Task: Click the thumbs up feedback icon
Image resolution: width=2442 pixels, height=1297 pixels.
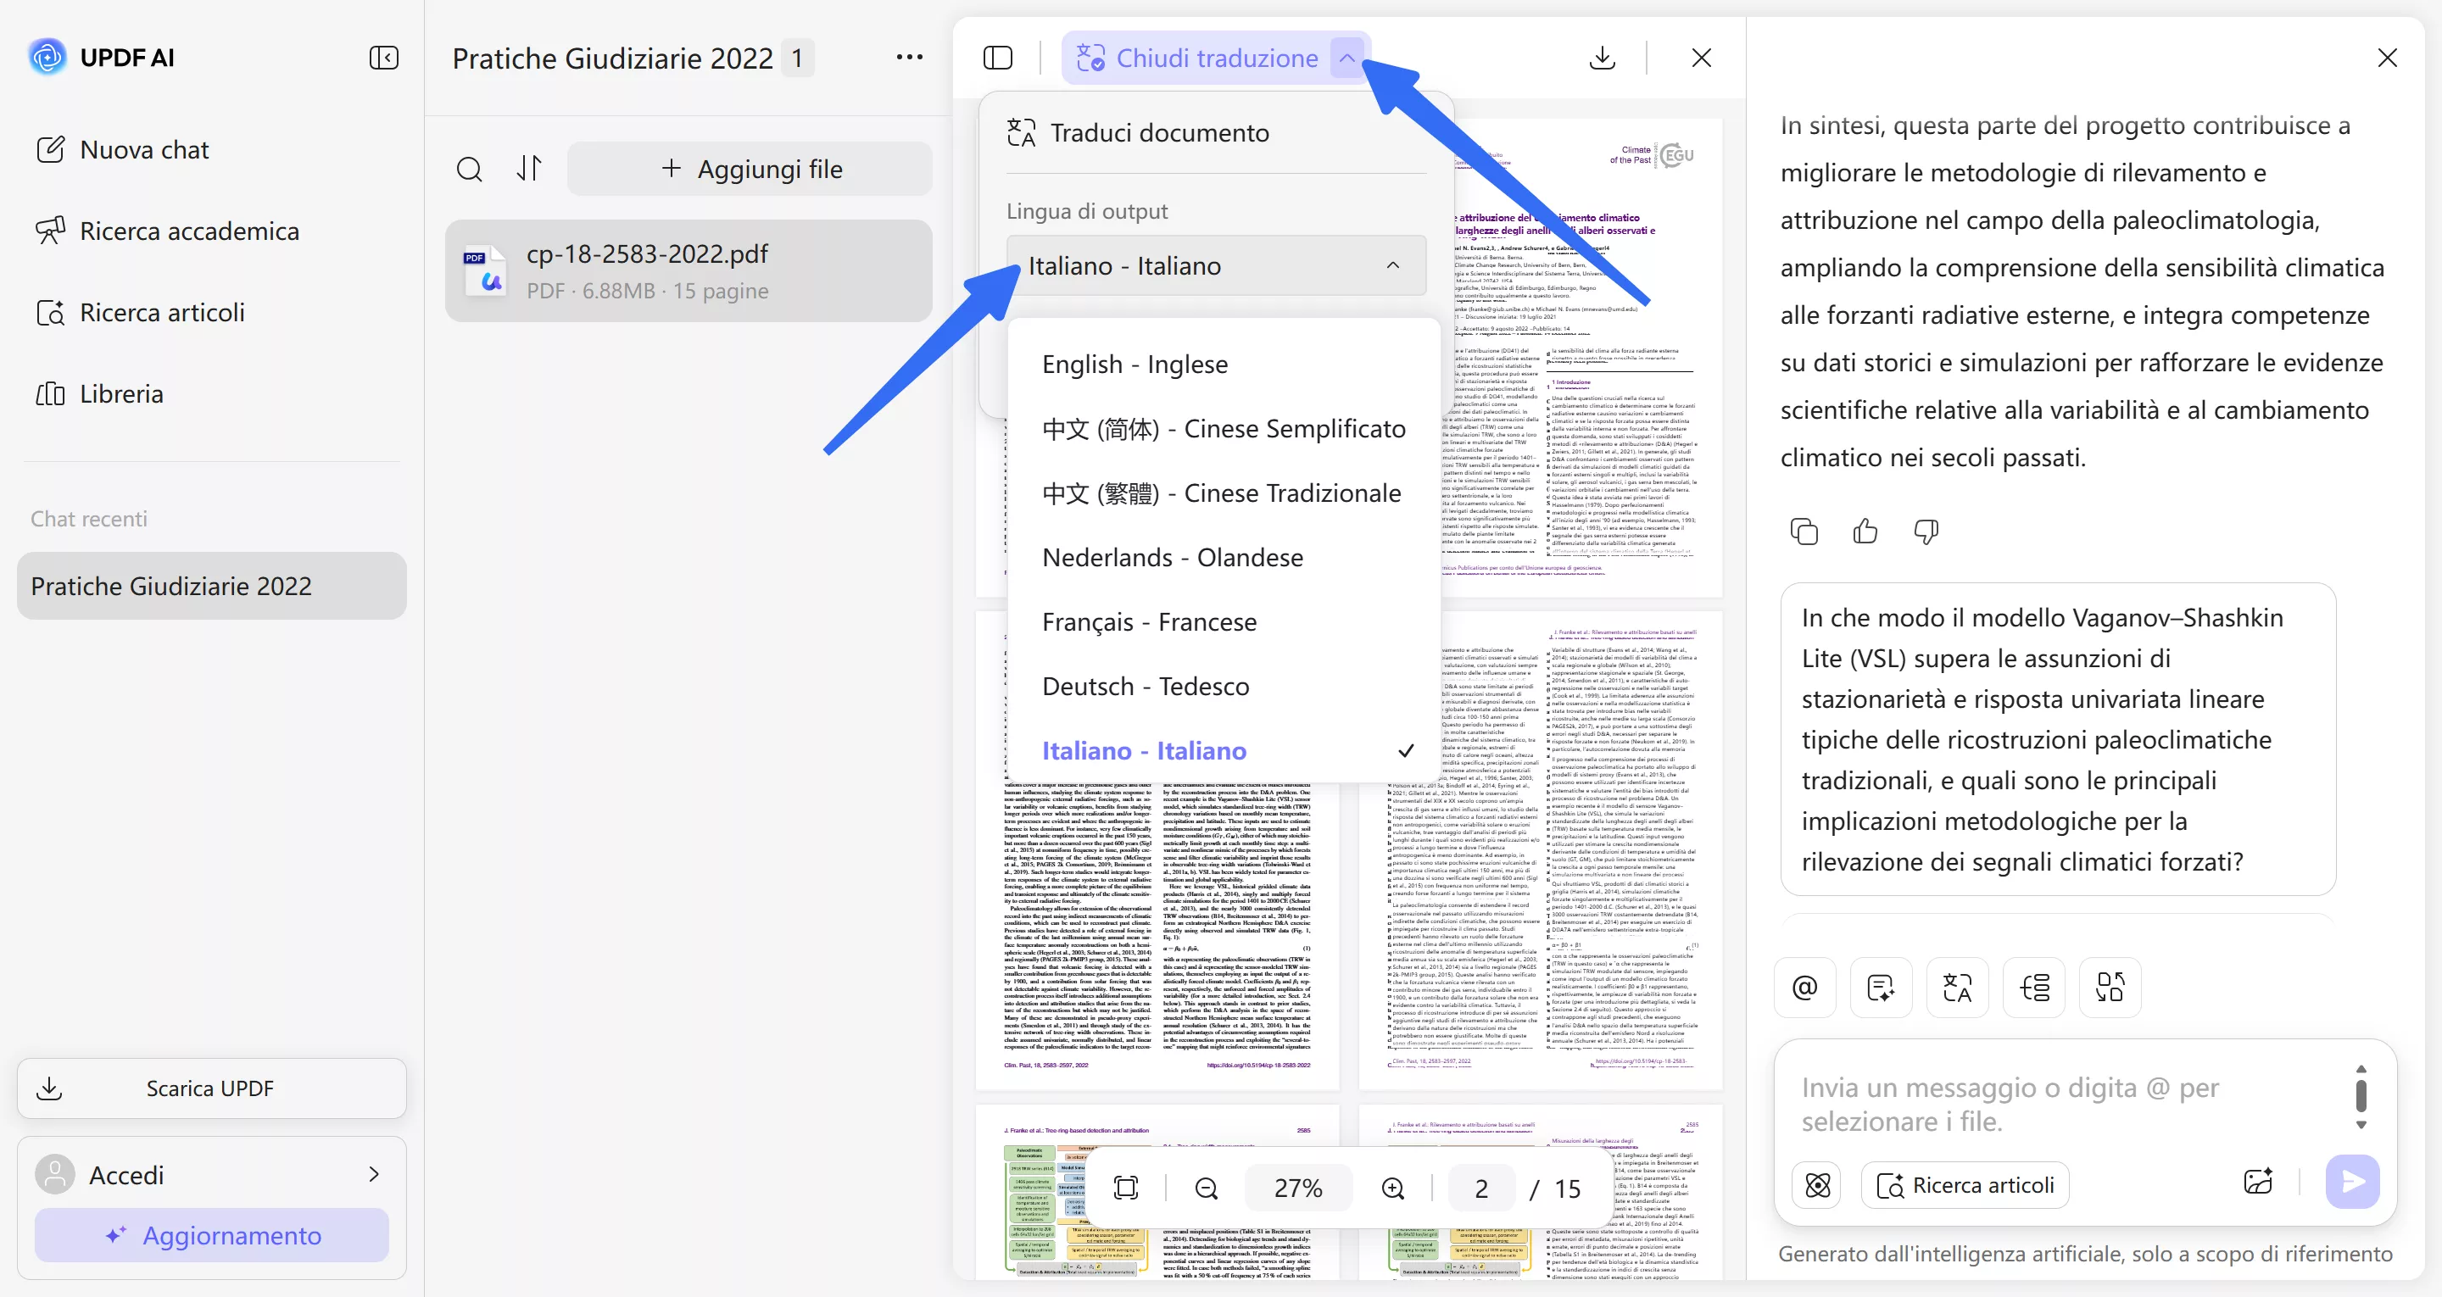Action: click(1865, 532)
